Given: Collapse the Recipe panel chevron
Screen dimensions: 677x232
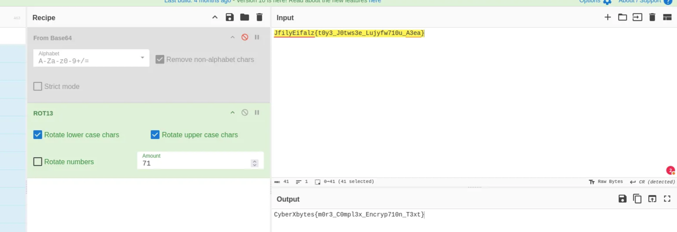Looking at the screenshot, I should tap(215, 17).
